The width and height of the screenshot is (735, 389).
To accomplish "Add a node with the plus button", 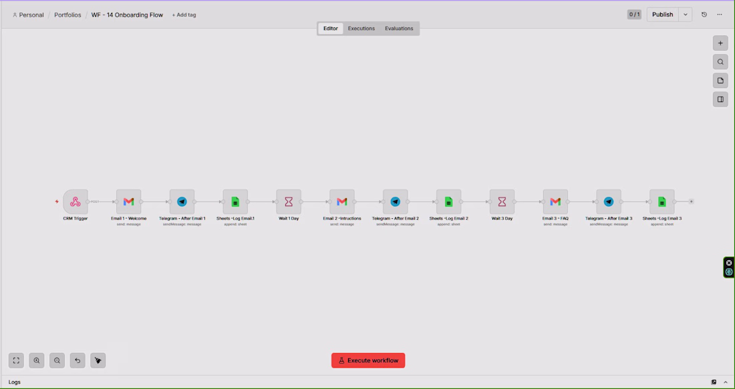I will [720, 43].
